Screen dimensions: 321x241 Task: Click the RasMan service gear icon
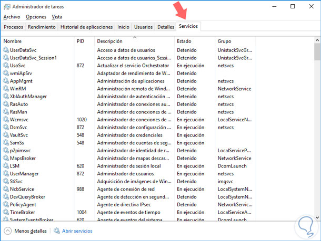6,111
